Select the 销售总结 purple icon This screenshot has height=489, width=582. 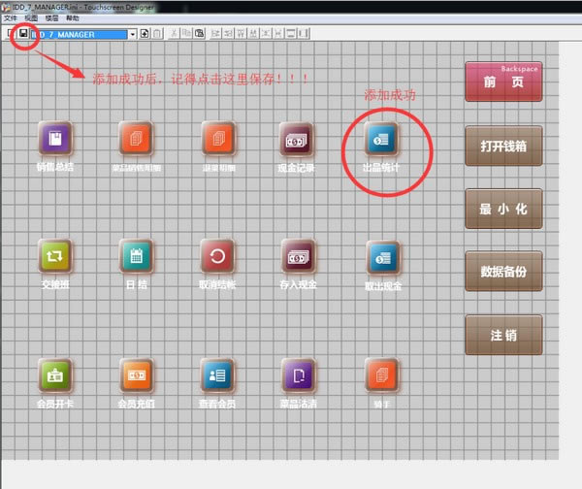(x=54, y=140)
